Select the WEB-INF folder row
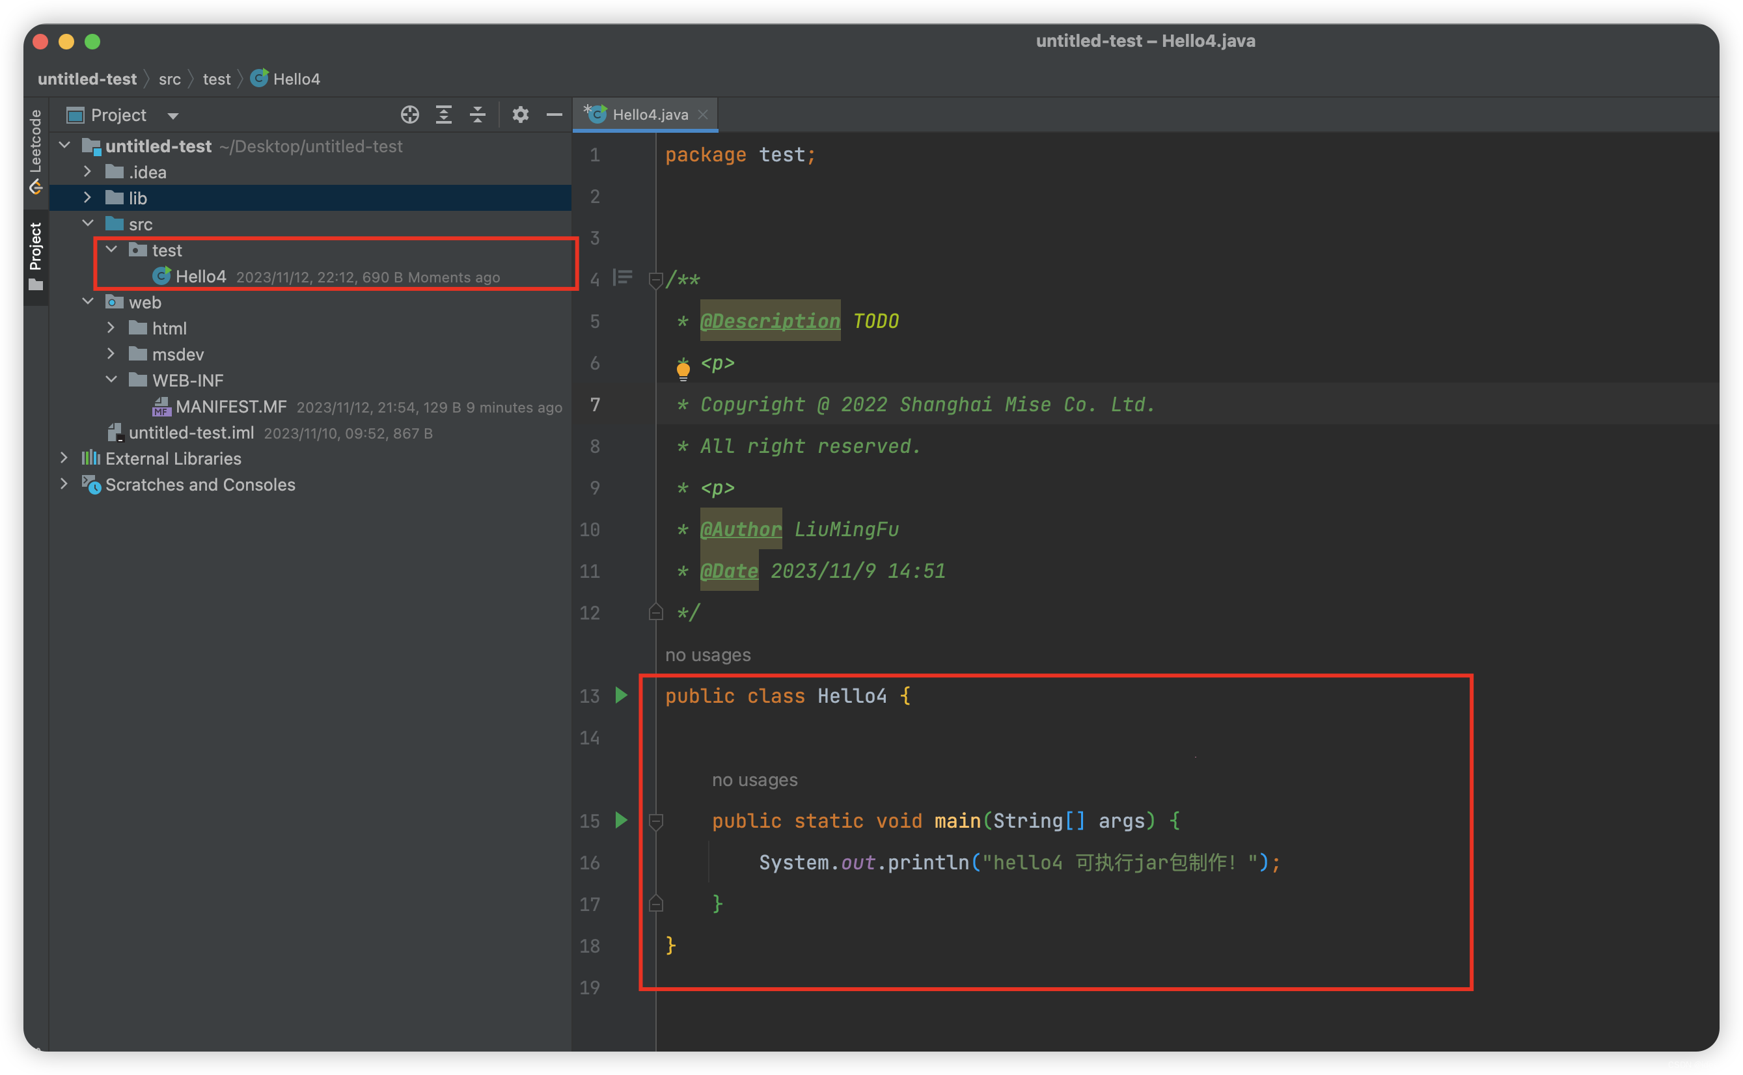 click(310, 381)
